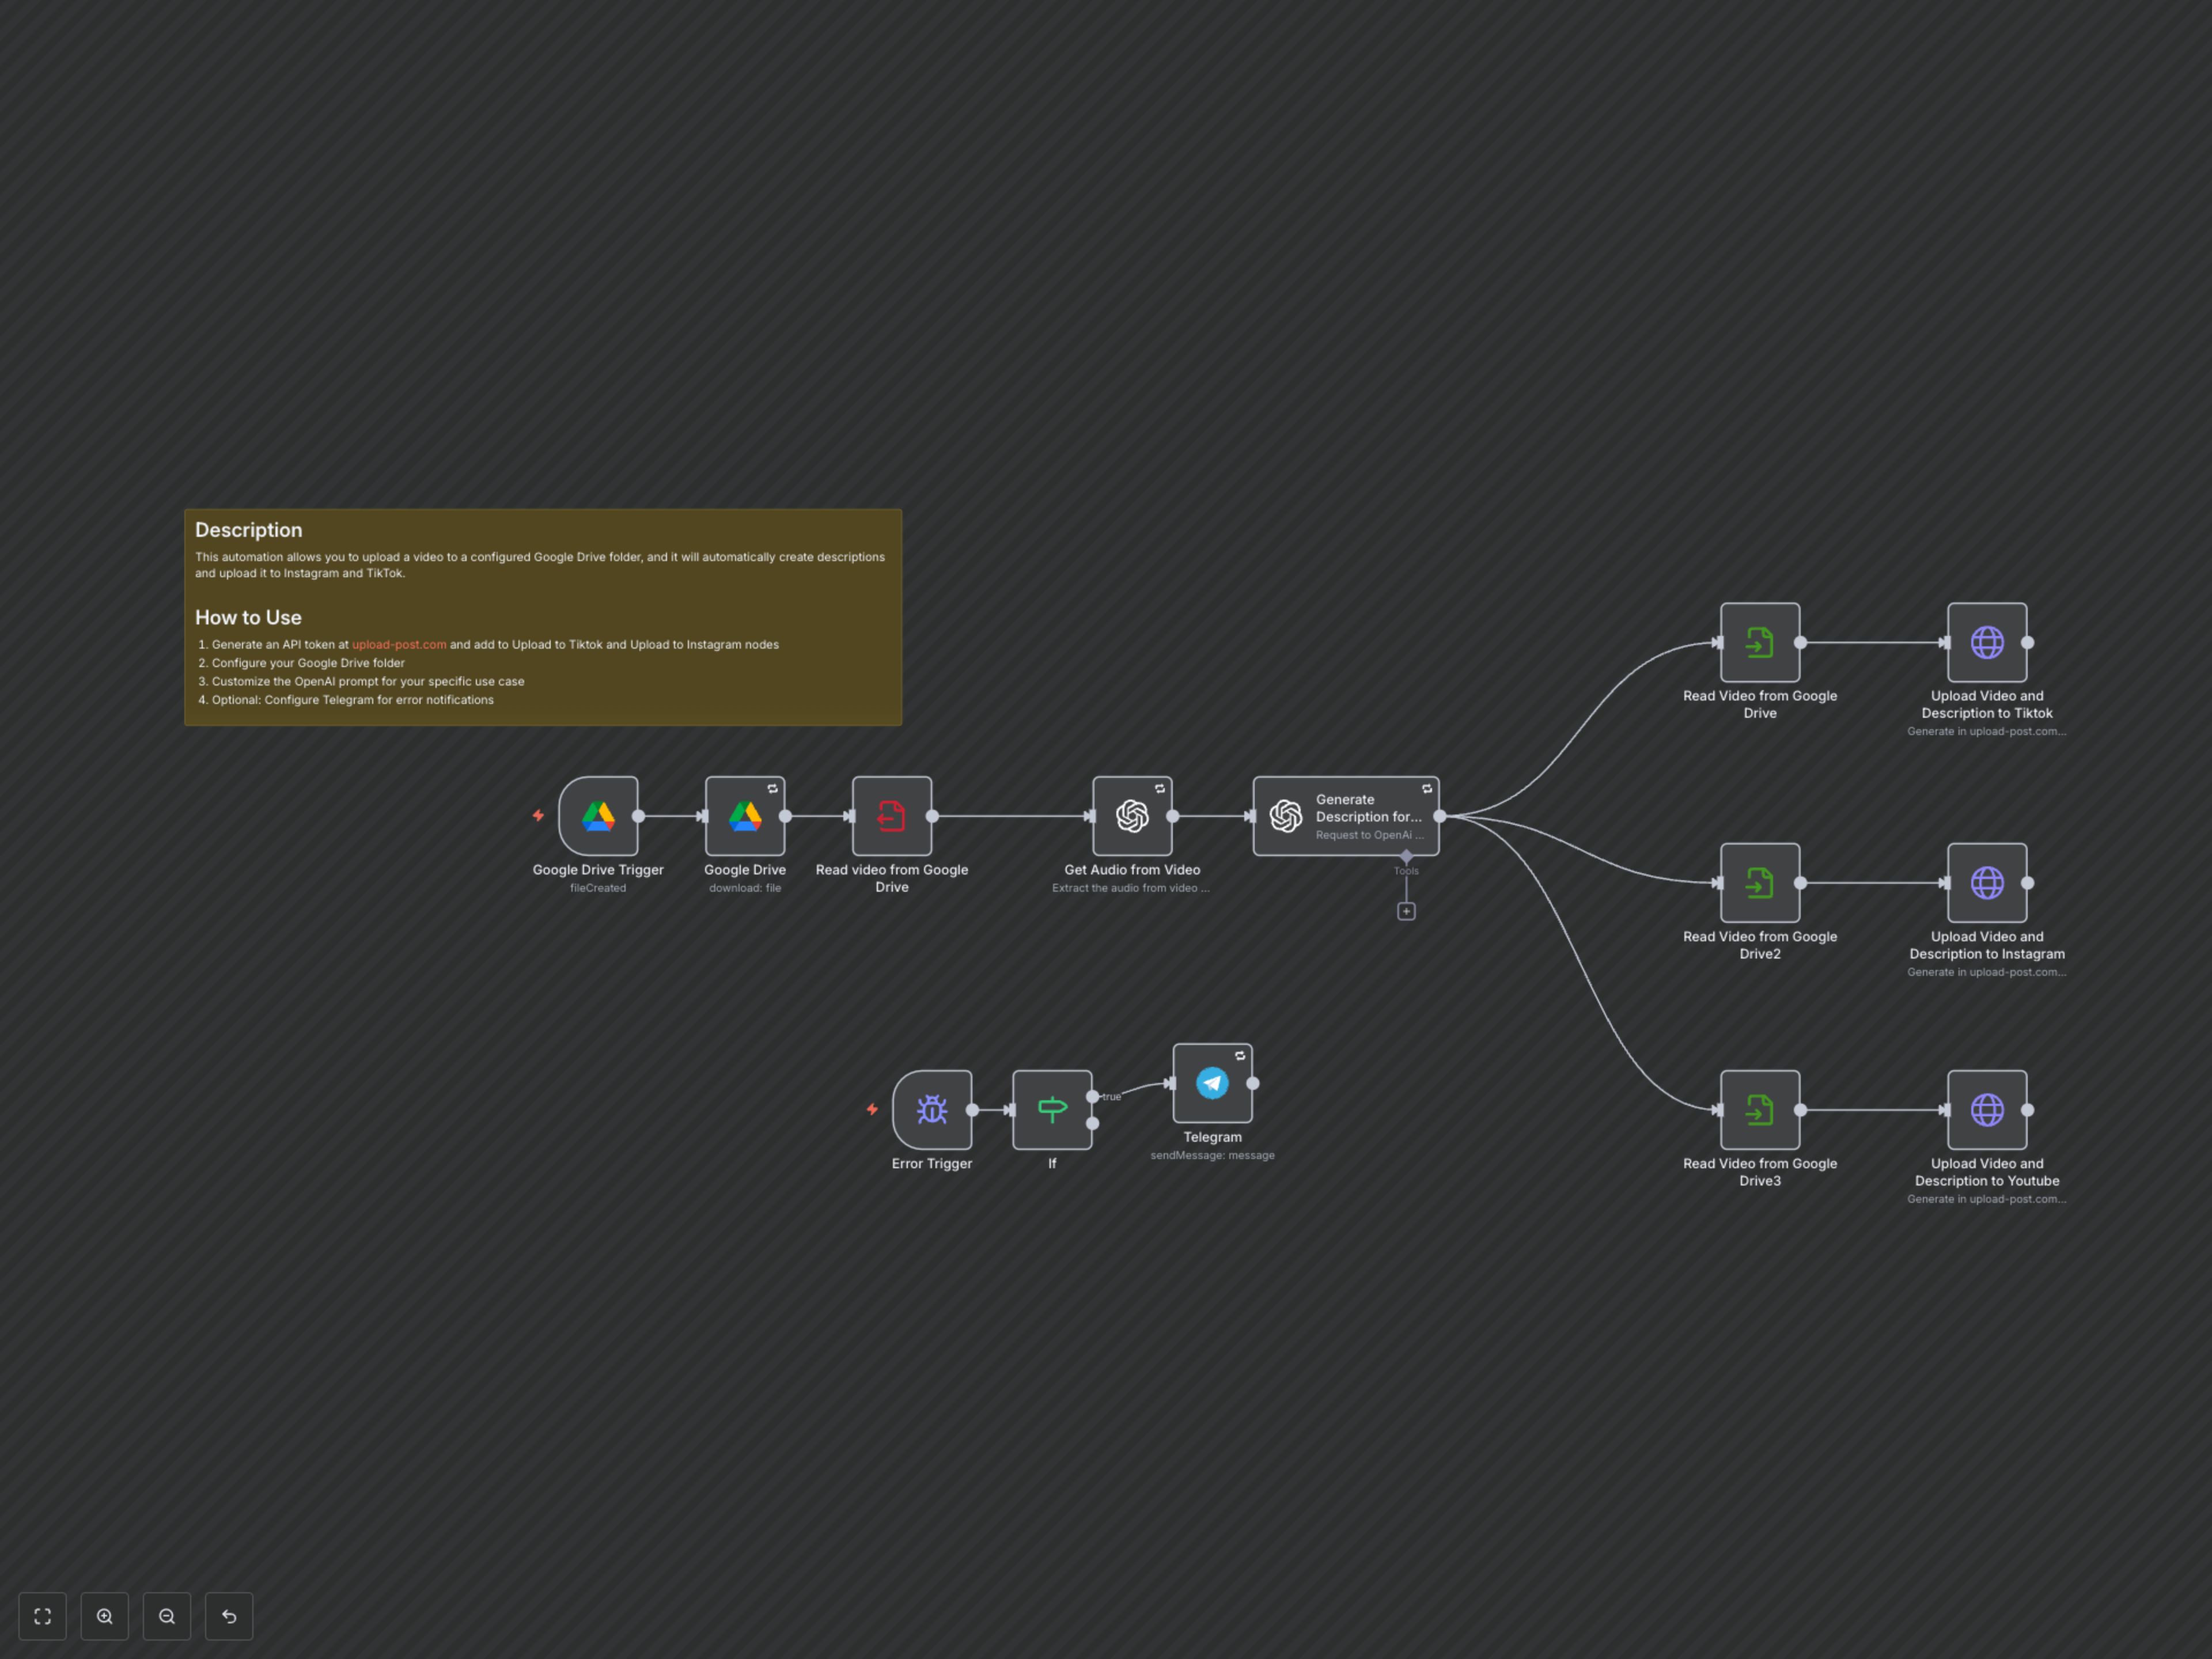Click the Telegram node label
The height and width of the screenshot is (1659, 2212).
[x=1212, y=1137]
